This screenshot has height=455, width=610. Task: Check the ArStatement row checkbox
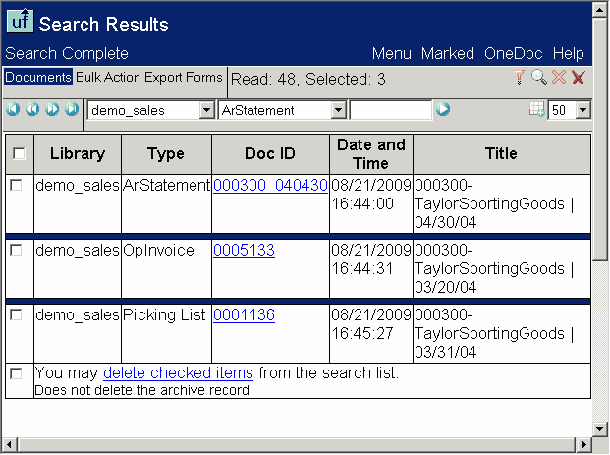pos(16,185)
